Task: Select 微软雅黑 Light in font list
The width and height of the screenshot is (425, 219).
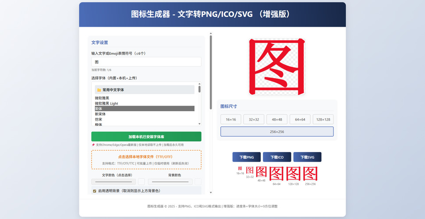Action: pos(107,103)
